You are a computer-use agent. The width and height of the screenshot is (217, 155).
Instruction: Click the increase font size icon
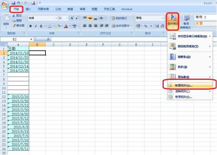pos(72,18)
